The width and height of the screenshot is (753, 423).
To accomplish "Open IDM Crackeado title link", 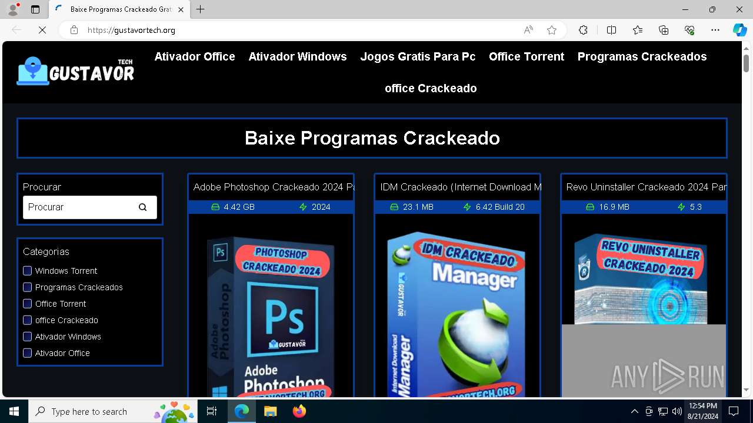I will pyautogui.click(x=460, y=187).
